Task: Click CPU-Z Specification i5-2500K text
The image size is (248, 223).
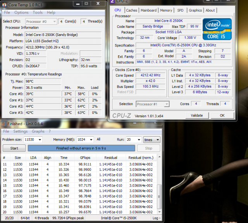Action: [183, 45]
